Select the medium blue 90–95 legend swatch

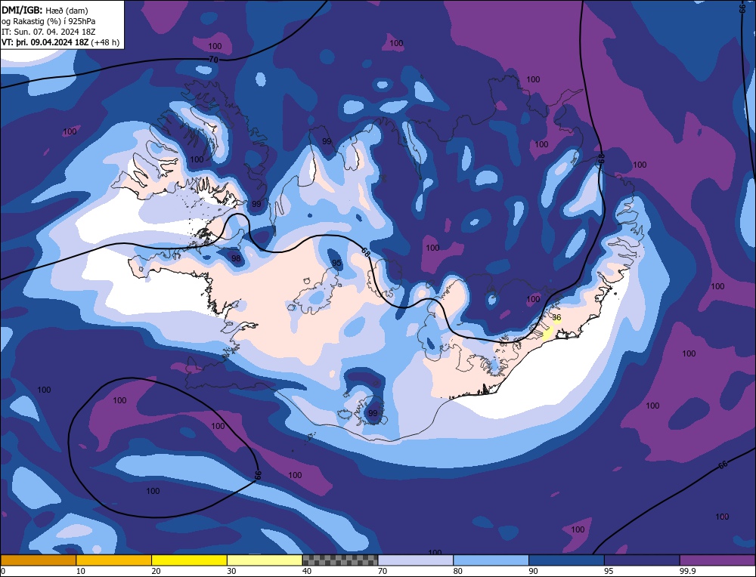[x=566, y=560]
